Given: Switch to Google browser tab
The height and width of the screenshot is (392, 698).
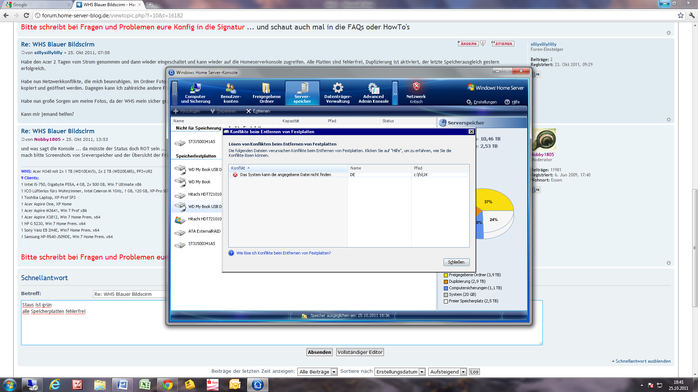Looking at the screenshot, I should (x=36, y=5).
